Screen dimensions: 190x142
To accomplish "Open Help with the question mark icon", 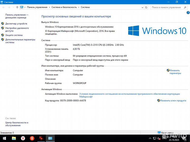I will coord(188,13).
